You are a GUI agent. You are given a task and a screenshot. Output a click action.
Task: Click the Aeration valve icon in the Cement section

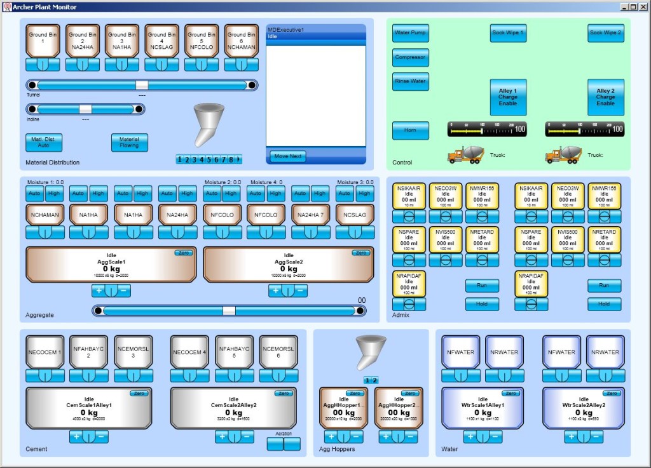283,443
